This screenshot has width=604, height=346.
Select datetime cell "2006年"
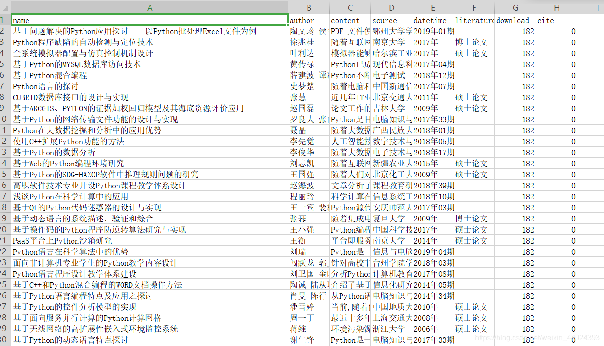tap(433, 329)
